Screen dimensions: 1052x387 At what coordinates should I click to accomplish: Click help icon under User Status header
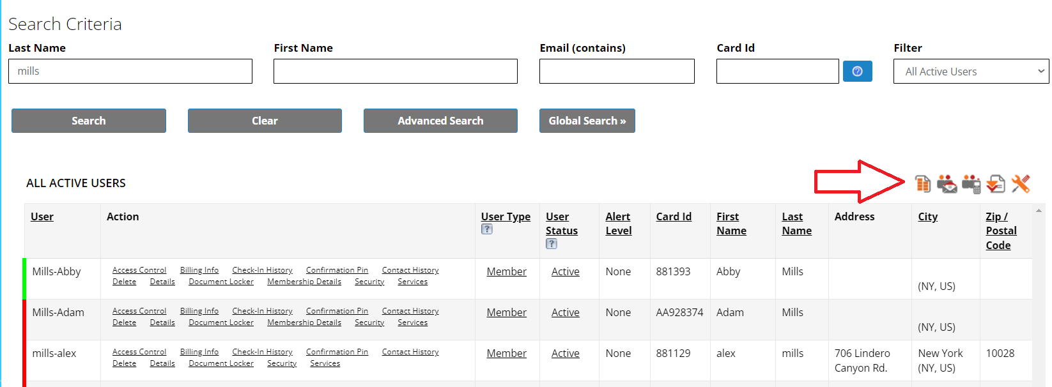coord(552,243)
